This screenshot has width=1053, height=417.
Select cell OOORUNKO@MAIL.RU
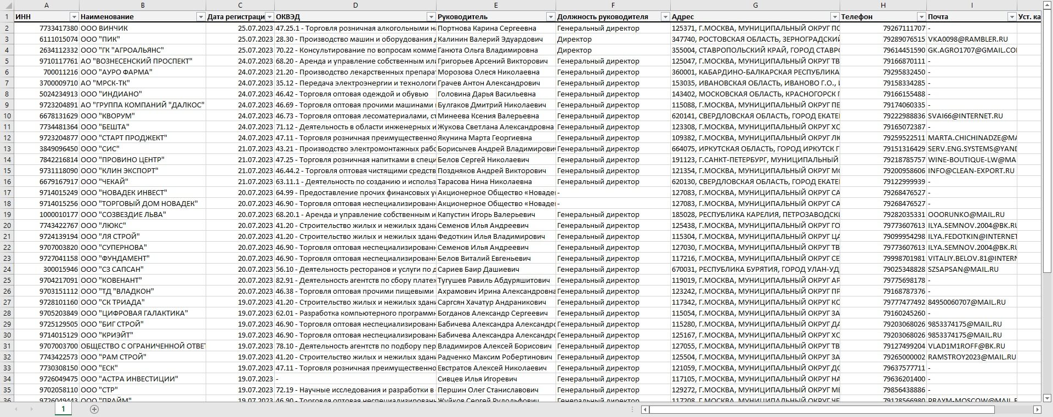click(x=972, y=214)
